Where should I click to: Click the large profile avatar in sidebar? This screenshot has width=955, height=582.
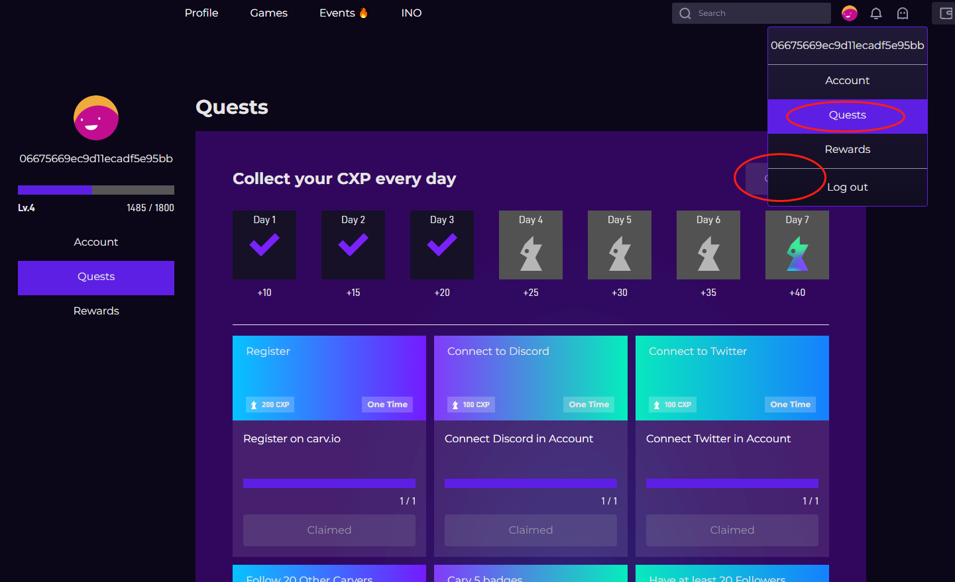tap(96, 118)
